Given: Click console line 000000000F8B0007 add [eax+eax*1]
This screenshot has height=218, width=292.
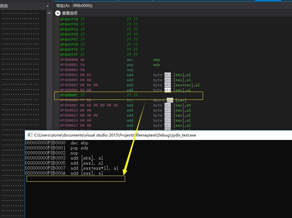Looking at the screenshot, I should [x=72, y=168].
